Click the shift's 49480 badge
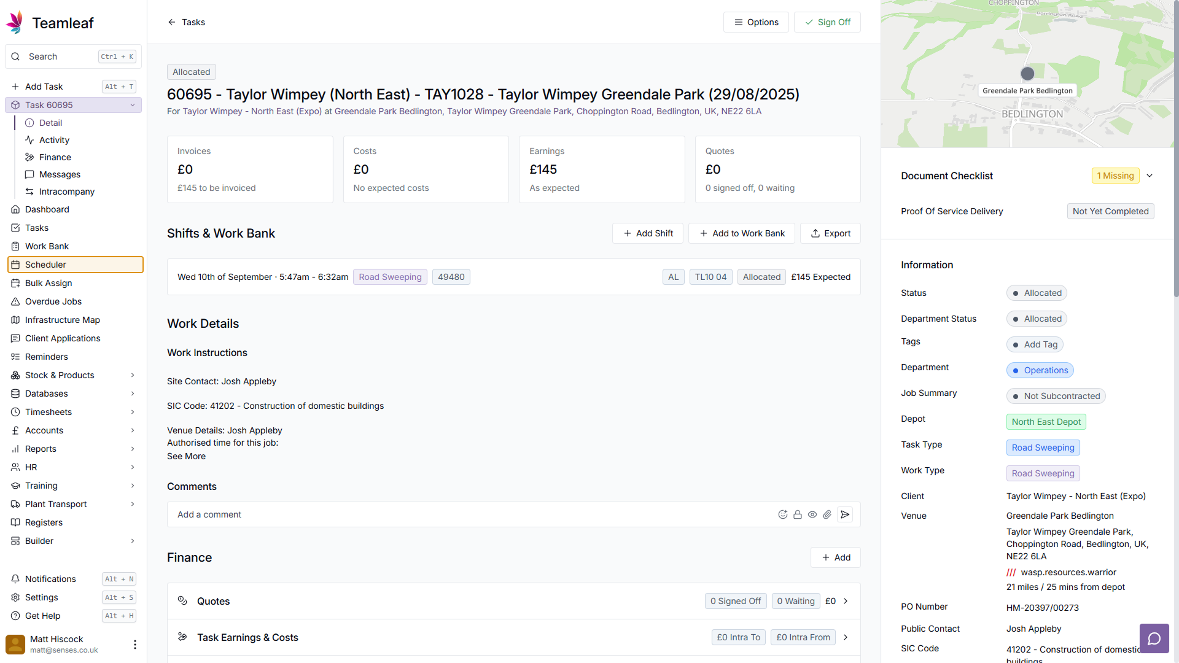 point(451,277)
